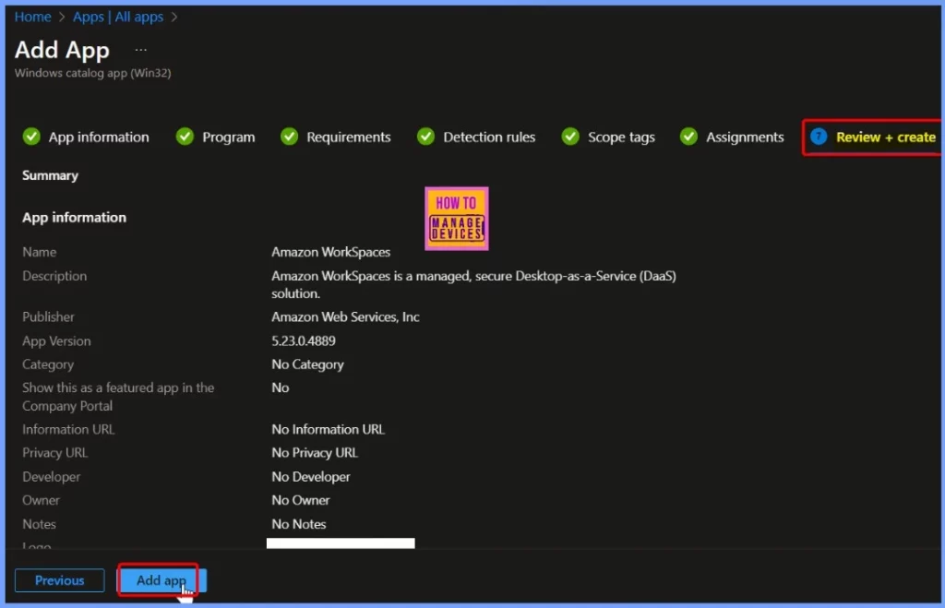Click the No Information URL value
This screenshot has height=608, width=945.
pos(328,430)
